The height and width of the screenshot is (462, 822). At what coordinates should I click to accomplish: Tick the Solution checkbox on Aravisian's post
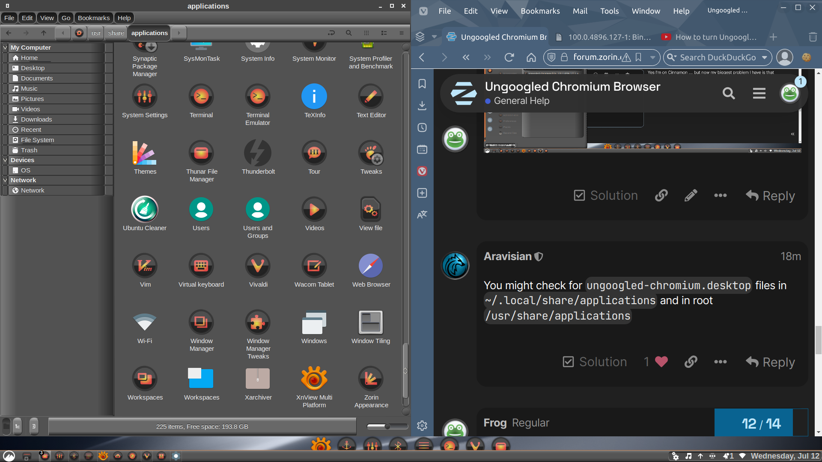[568, 362]
